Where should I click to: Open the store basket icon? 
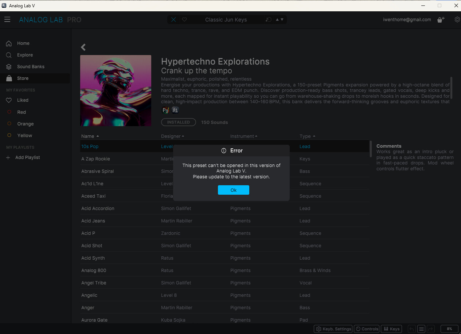(x=441, y=20)
